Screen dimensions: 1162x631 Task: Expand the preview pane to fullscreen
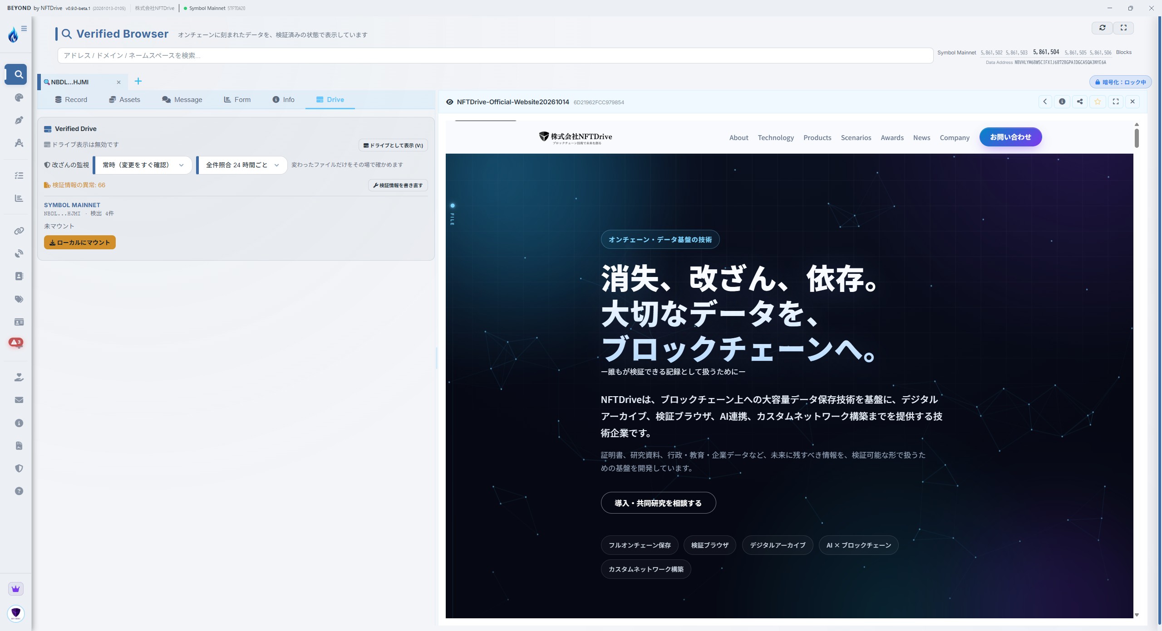[1116, 102]
